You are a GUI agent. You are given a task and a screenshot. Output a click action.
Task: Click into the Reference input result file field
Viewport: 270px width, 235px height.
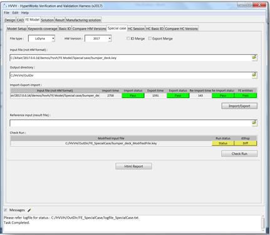coord(131,123)
